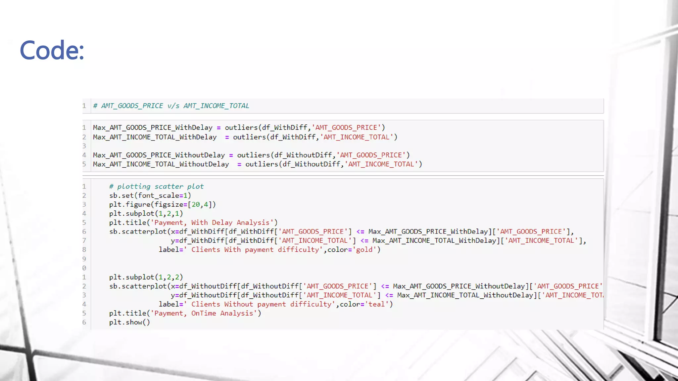Click the plt.subplot(1,2,2) line

coord(146,277)
